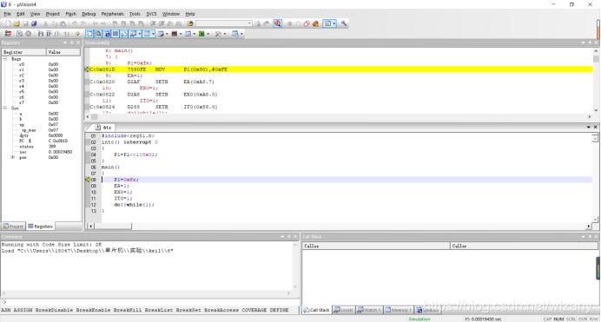Step into one line using Step icon
Image resolution: width=601 pixels, height=322 pixels.
click(40, 34)
